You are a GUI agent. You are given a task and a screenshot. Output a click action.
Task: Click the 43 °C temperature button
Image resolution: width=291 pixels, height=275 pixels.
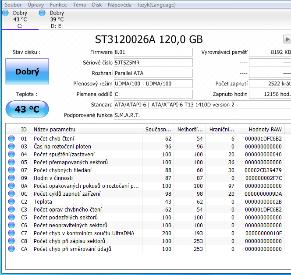[x=27, y=109]
